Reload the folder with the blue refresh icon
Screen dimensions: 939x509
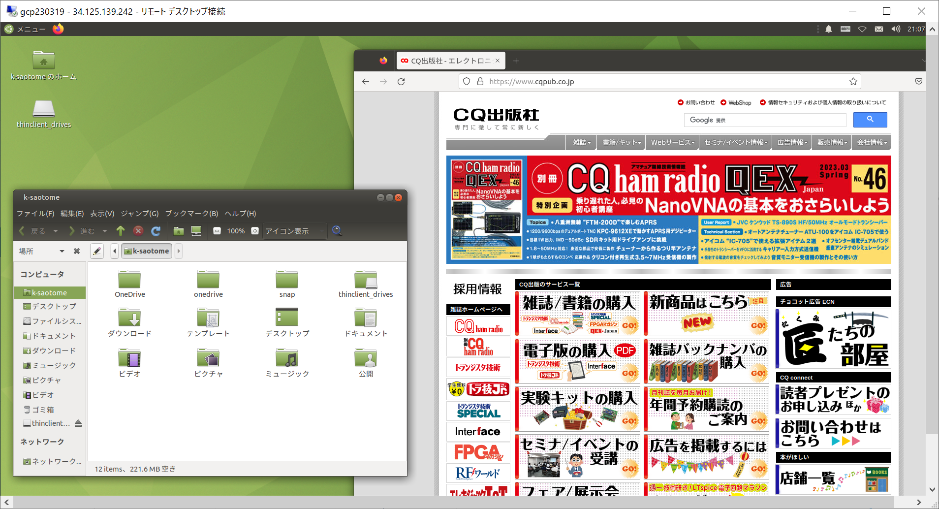[156, 231]
